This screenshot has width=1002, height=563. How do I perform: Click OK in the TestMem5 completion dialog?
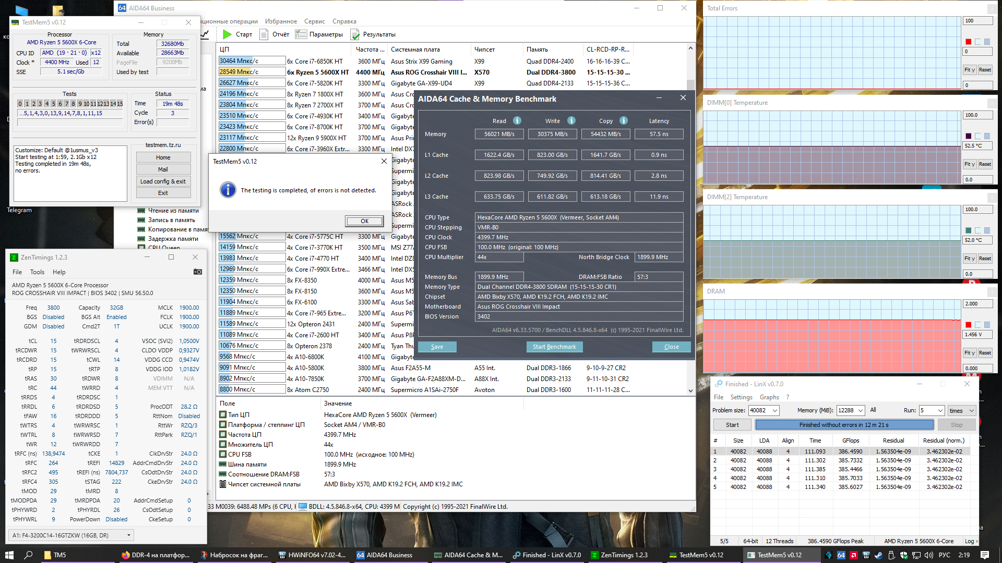tap(364, 221)
